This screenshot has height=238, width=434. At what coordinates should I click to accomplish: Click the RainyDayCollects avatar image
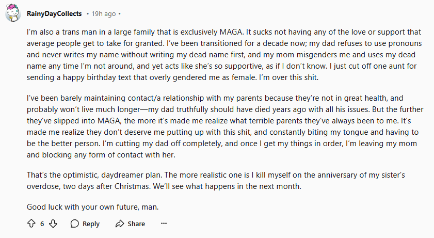pos(13,12)
